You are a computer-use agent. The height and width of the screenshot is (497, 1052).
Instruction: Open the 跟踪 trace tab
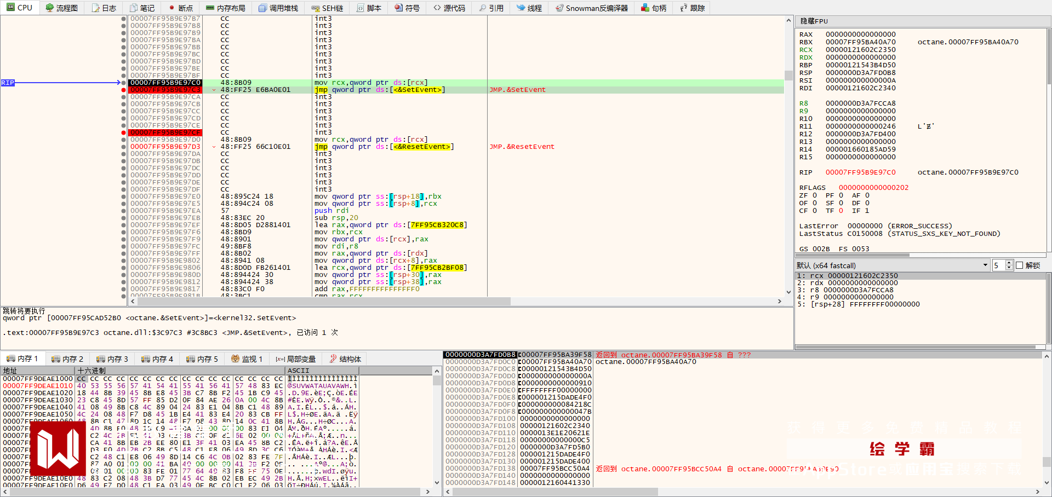[692, 8]
